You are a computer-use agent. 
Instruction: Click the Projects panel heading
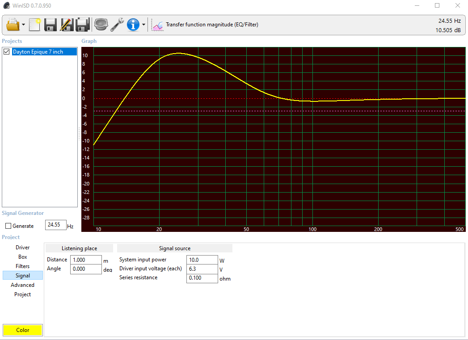(x=12, y=41)
